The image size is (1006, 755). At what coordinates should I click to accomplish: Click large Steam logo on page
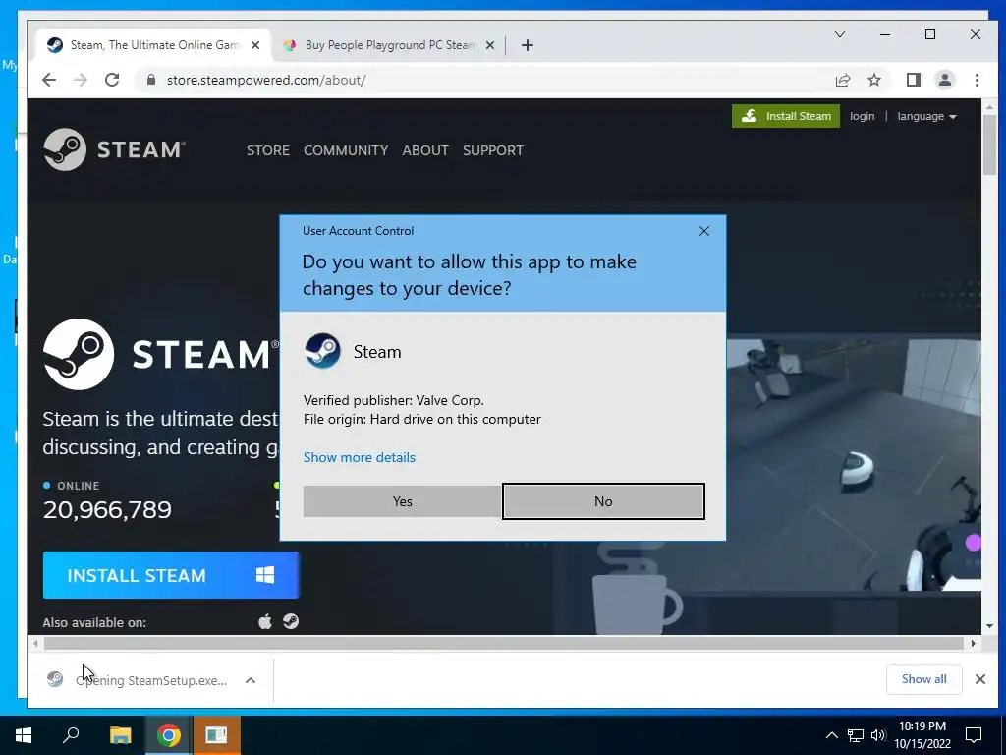pyautogui.click(x=160, y=354)
